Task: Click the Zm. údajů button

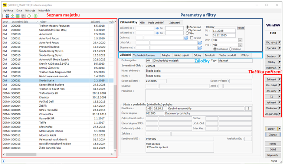Action: tap(271, 85)
